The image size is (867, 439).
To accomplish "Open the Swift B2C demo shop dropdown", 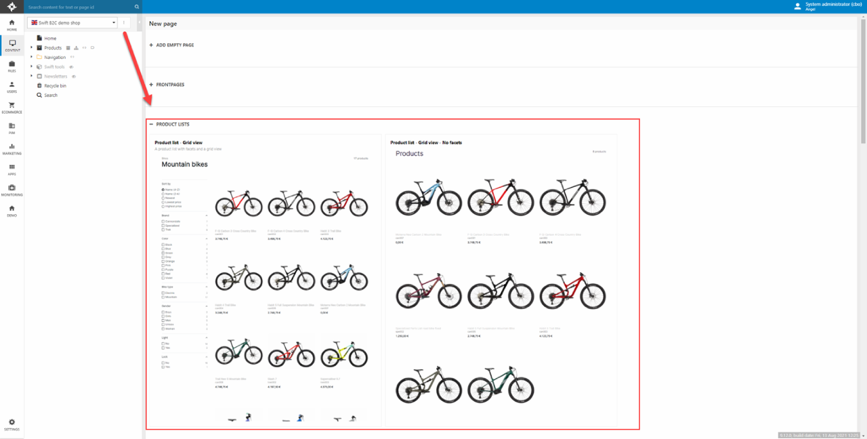I will pos(72,23).
